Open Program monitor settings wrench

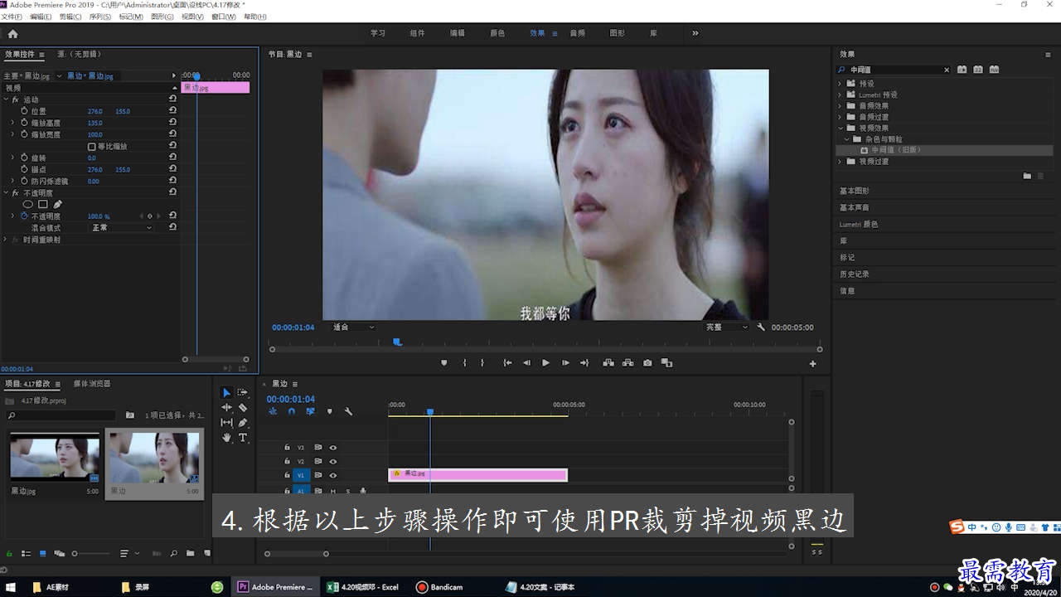(x=761, y=328)
